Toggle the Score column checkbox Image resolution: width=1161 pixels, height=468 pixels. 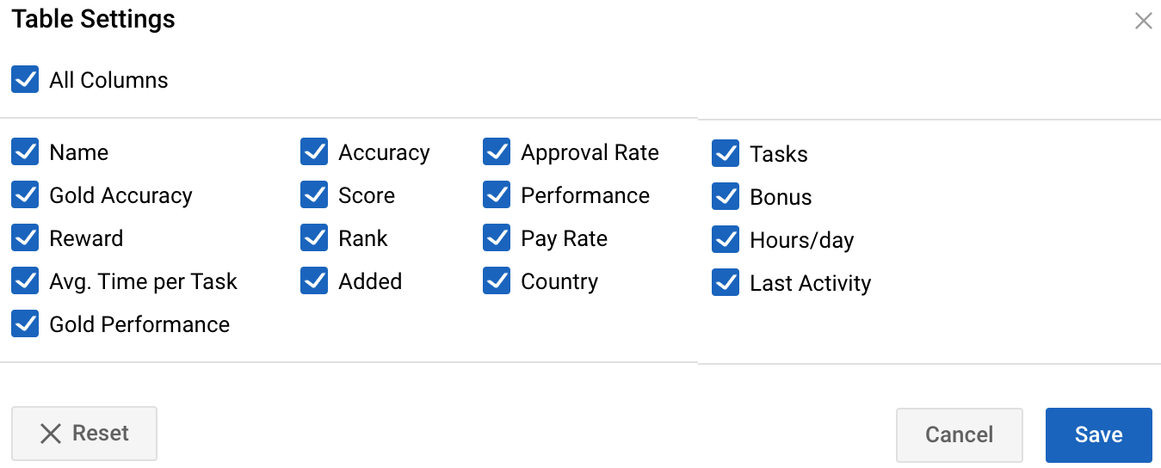[314, 195]
